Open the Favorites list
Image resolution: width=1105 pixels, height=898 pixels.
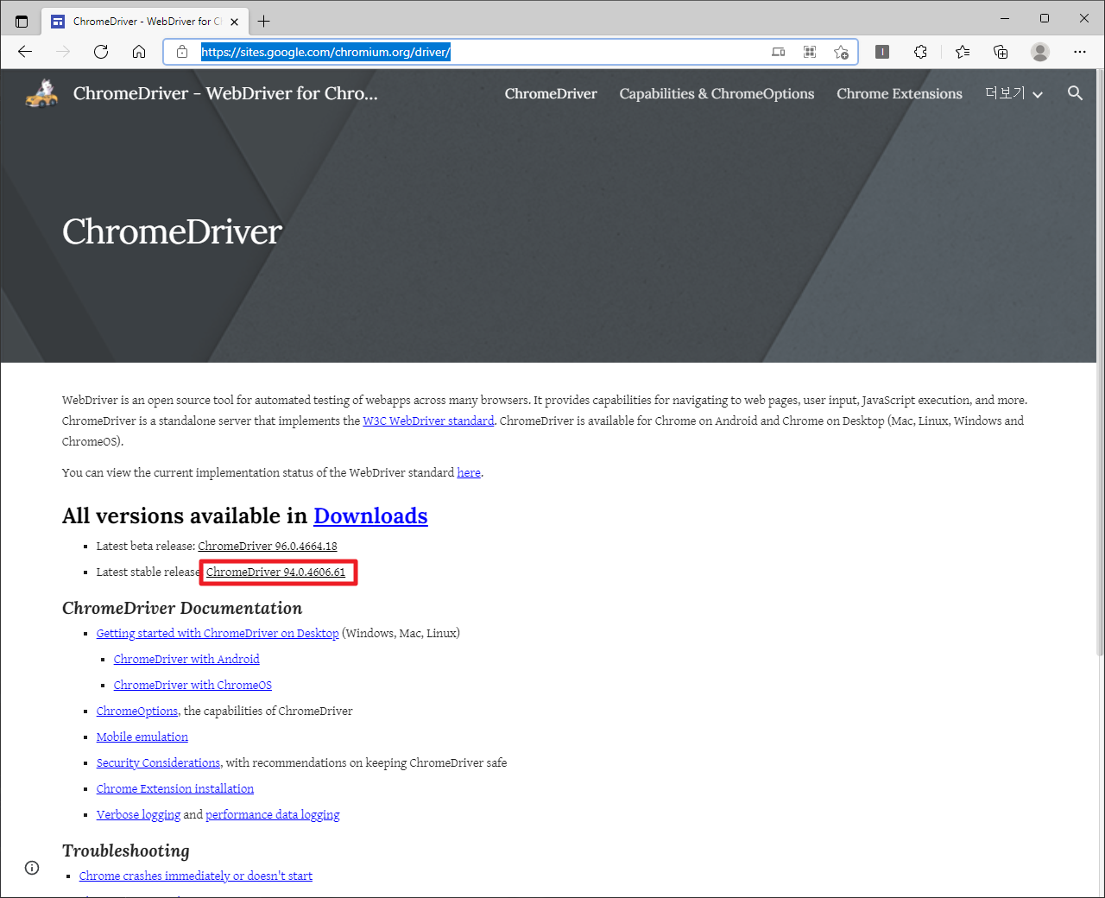pyautogui.click(x=963, y=52)
